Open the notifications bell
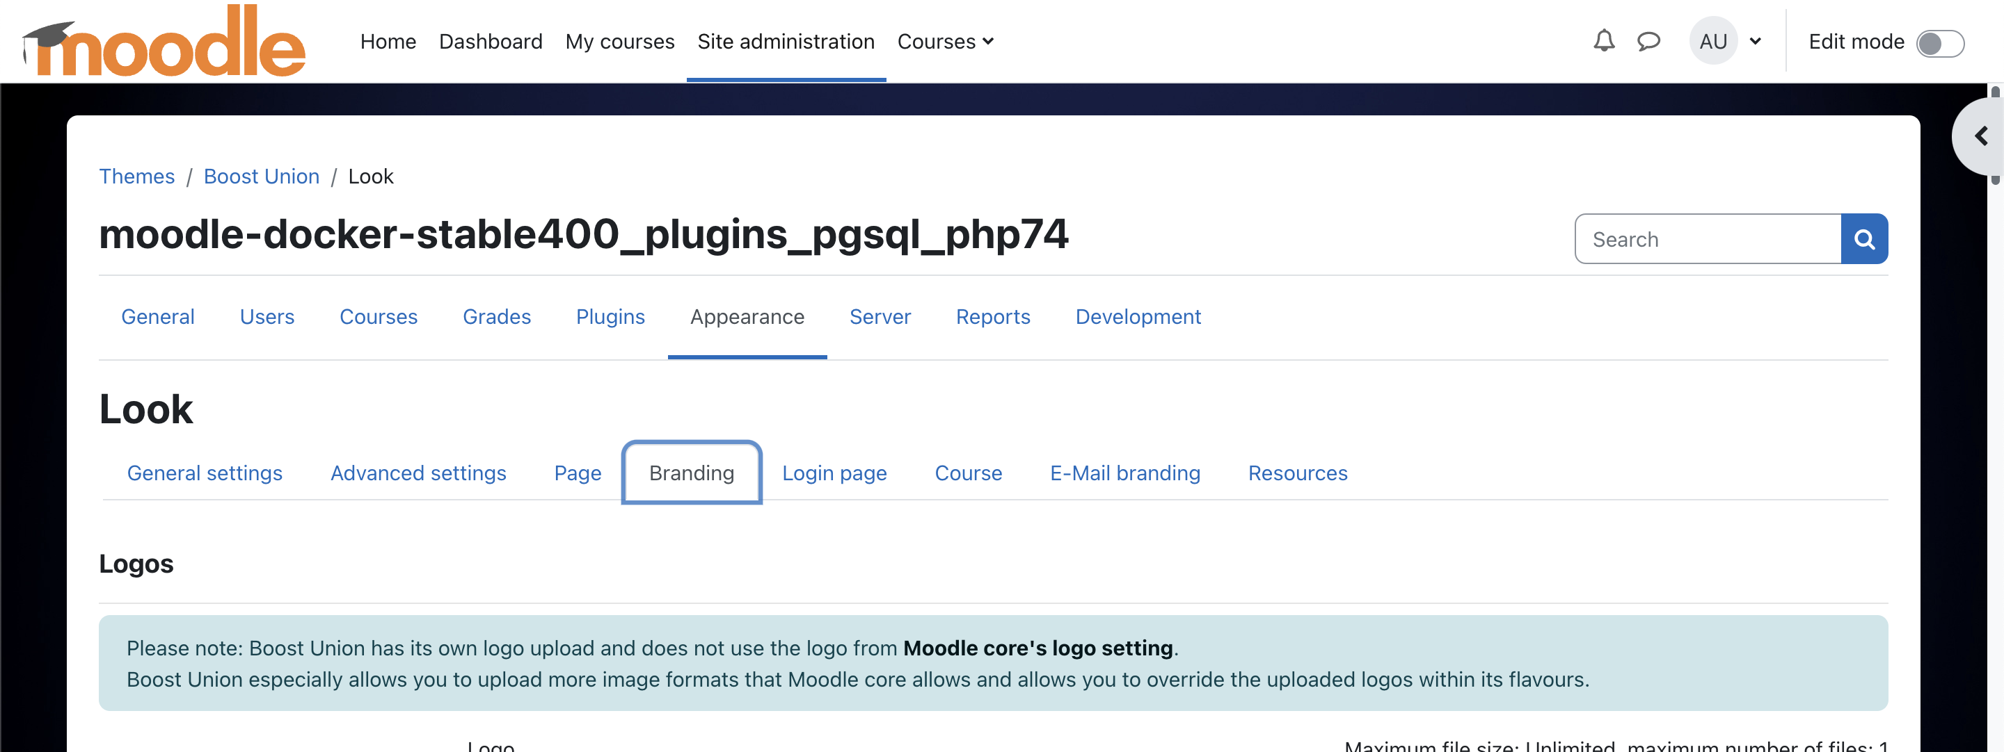 point(1603,41)
